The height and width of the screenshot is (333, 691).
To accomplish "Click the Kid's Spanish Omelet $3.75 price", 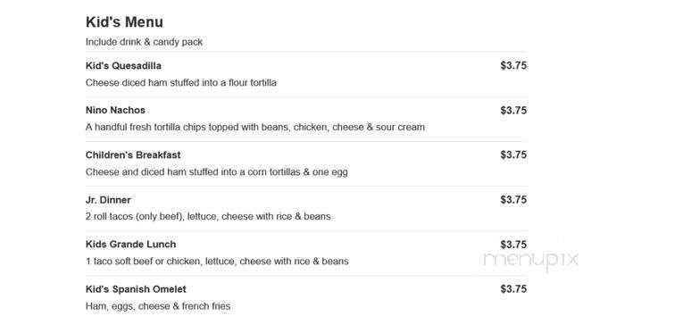I will click(x=513, y=289).
